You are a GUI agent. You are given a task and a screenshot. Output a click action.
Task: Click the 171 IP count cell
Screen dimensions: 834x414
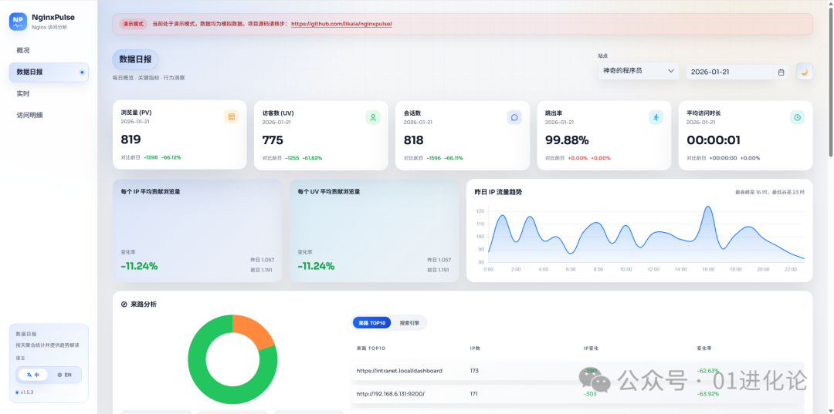[473, 394]
